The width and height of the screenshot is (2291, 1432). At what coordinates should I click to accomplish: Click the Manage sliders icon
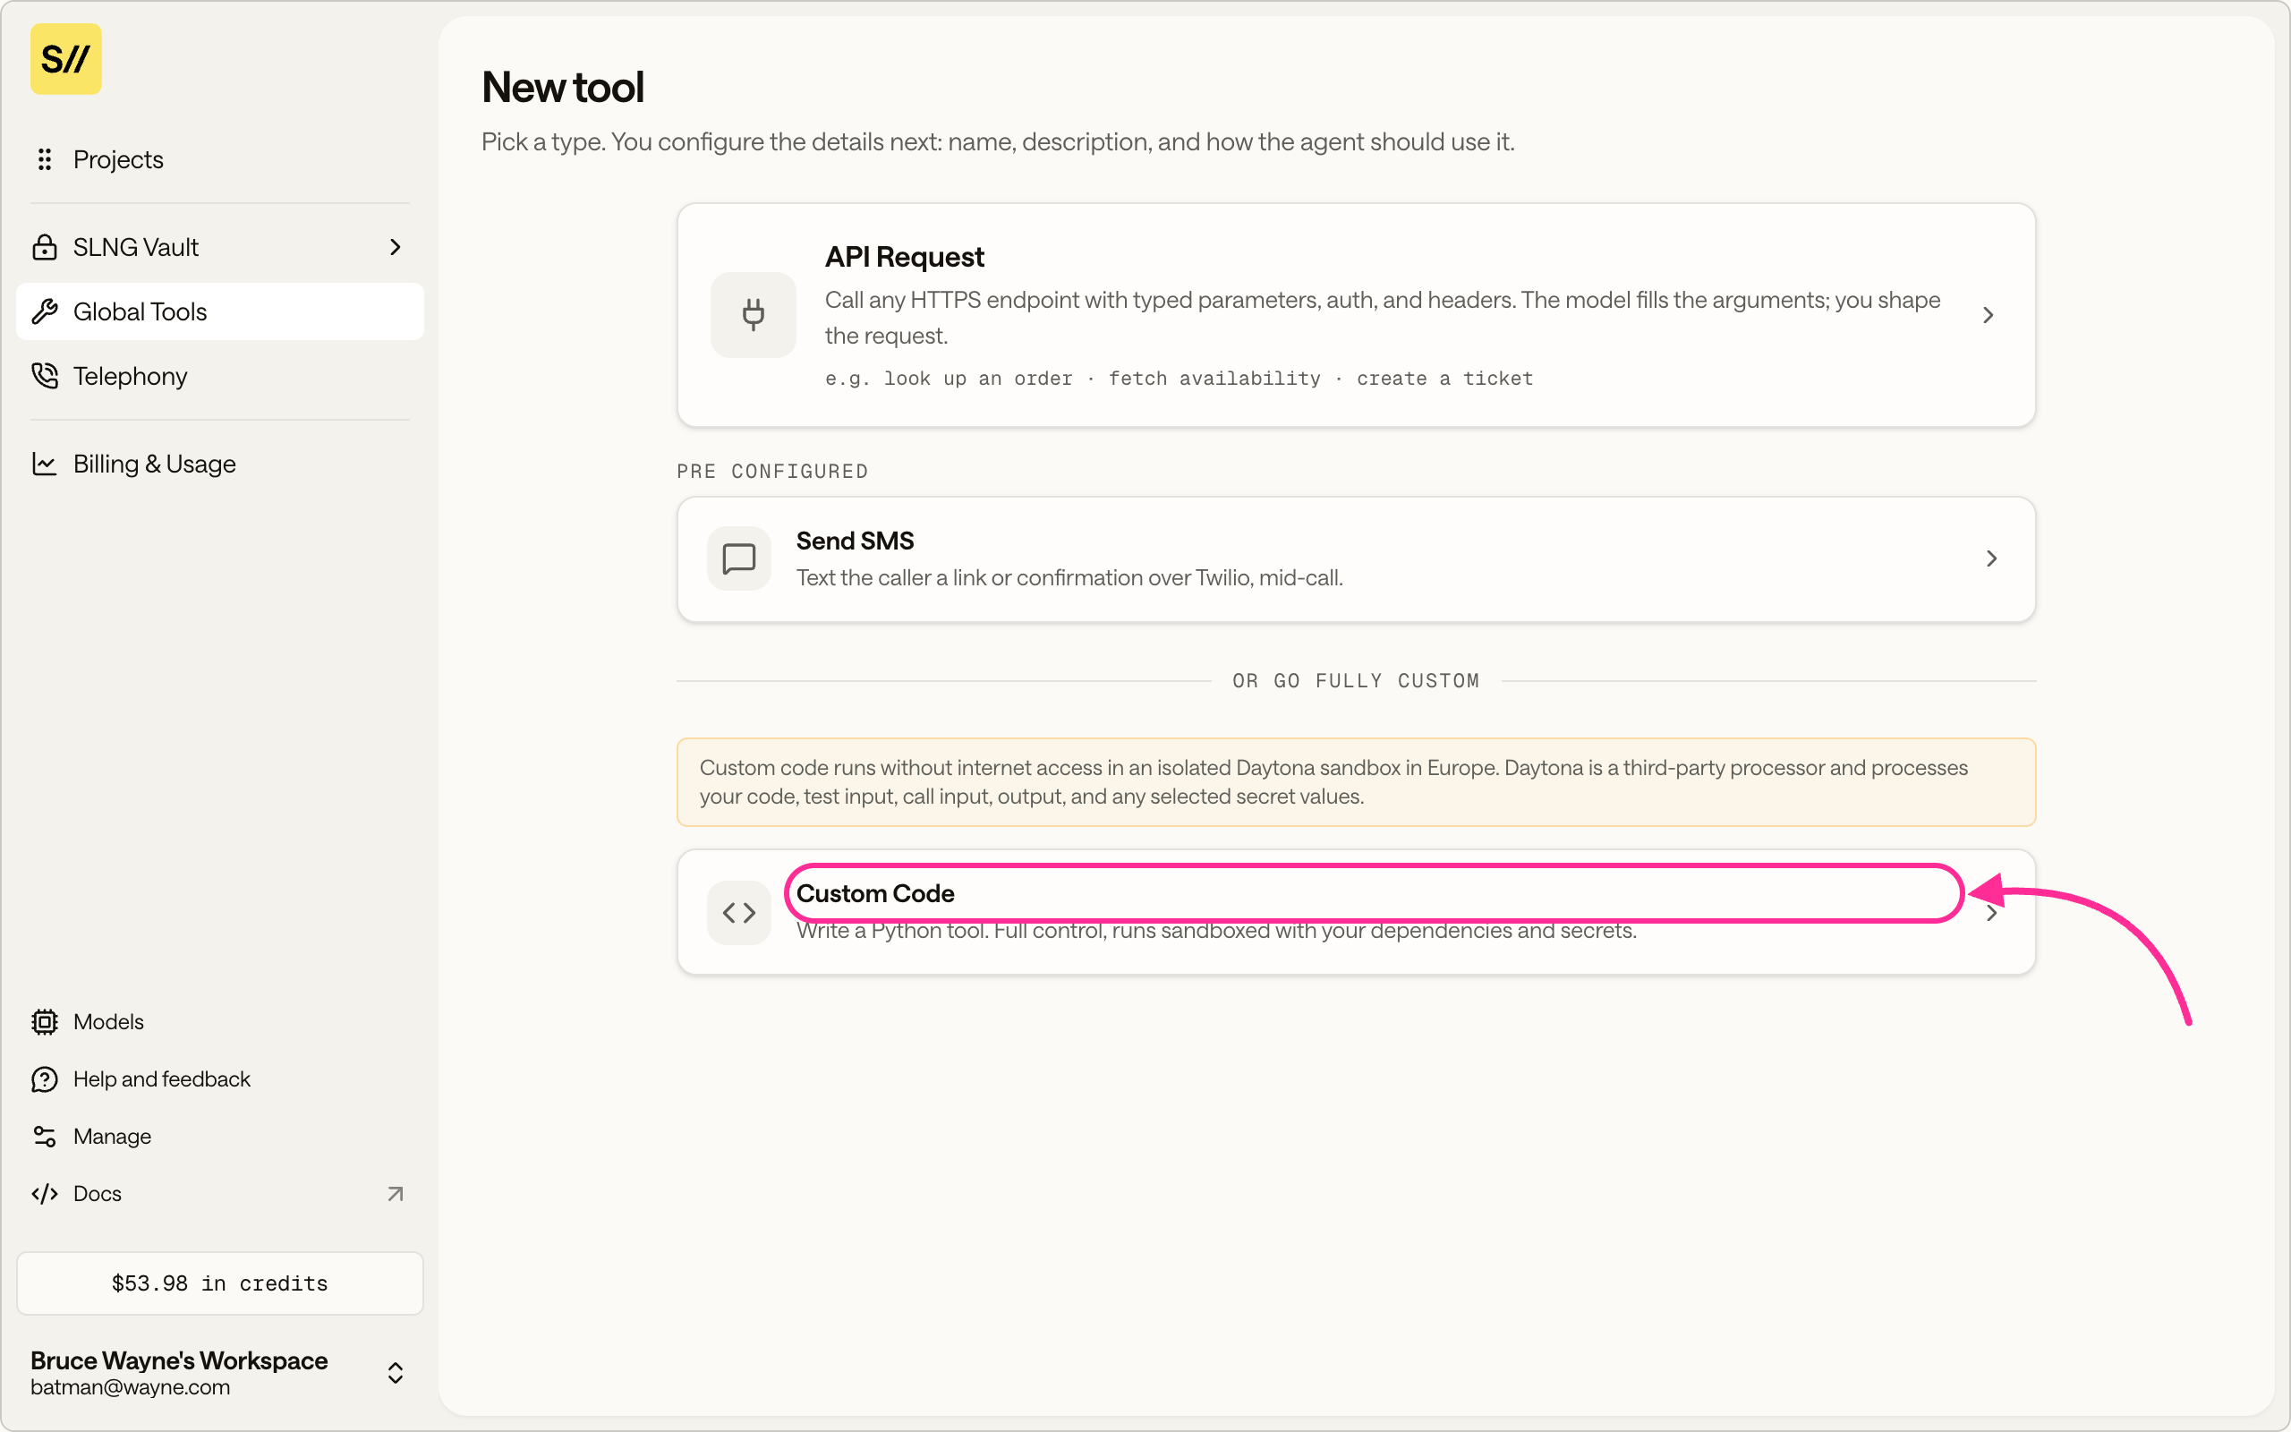tap(45, 1137)
